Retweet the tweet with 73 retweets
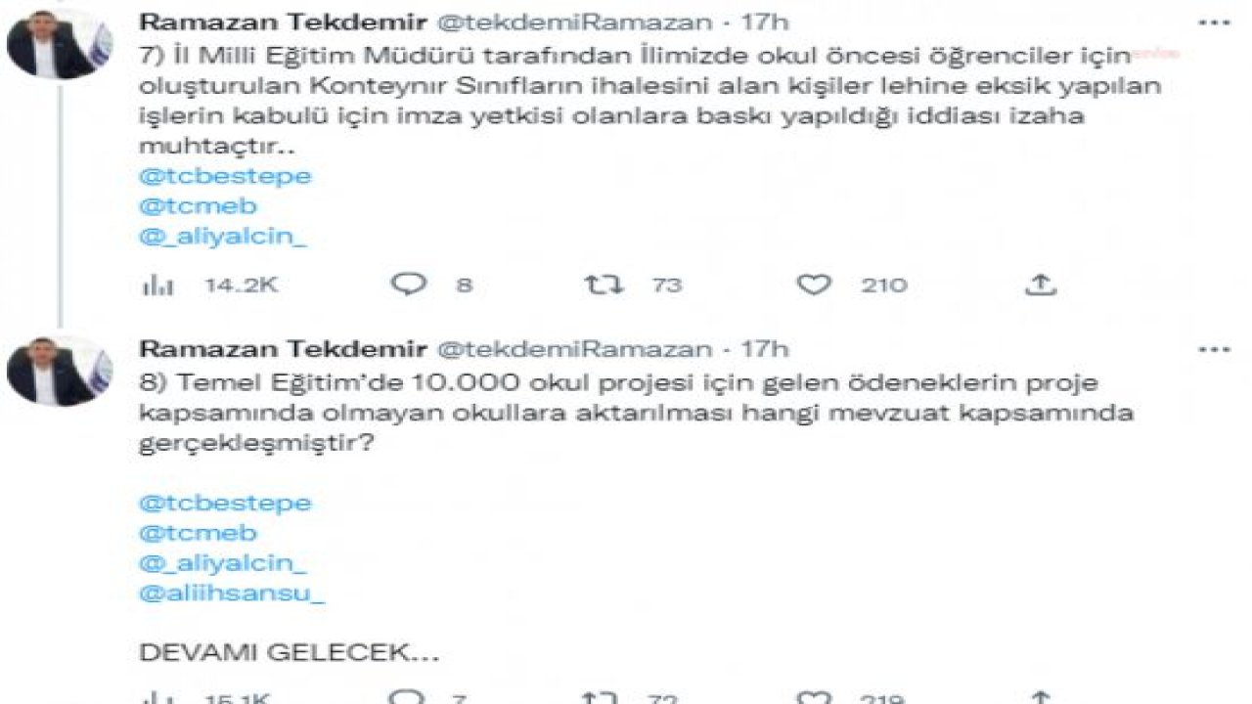 [x=604, y=285]
